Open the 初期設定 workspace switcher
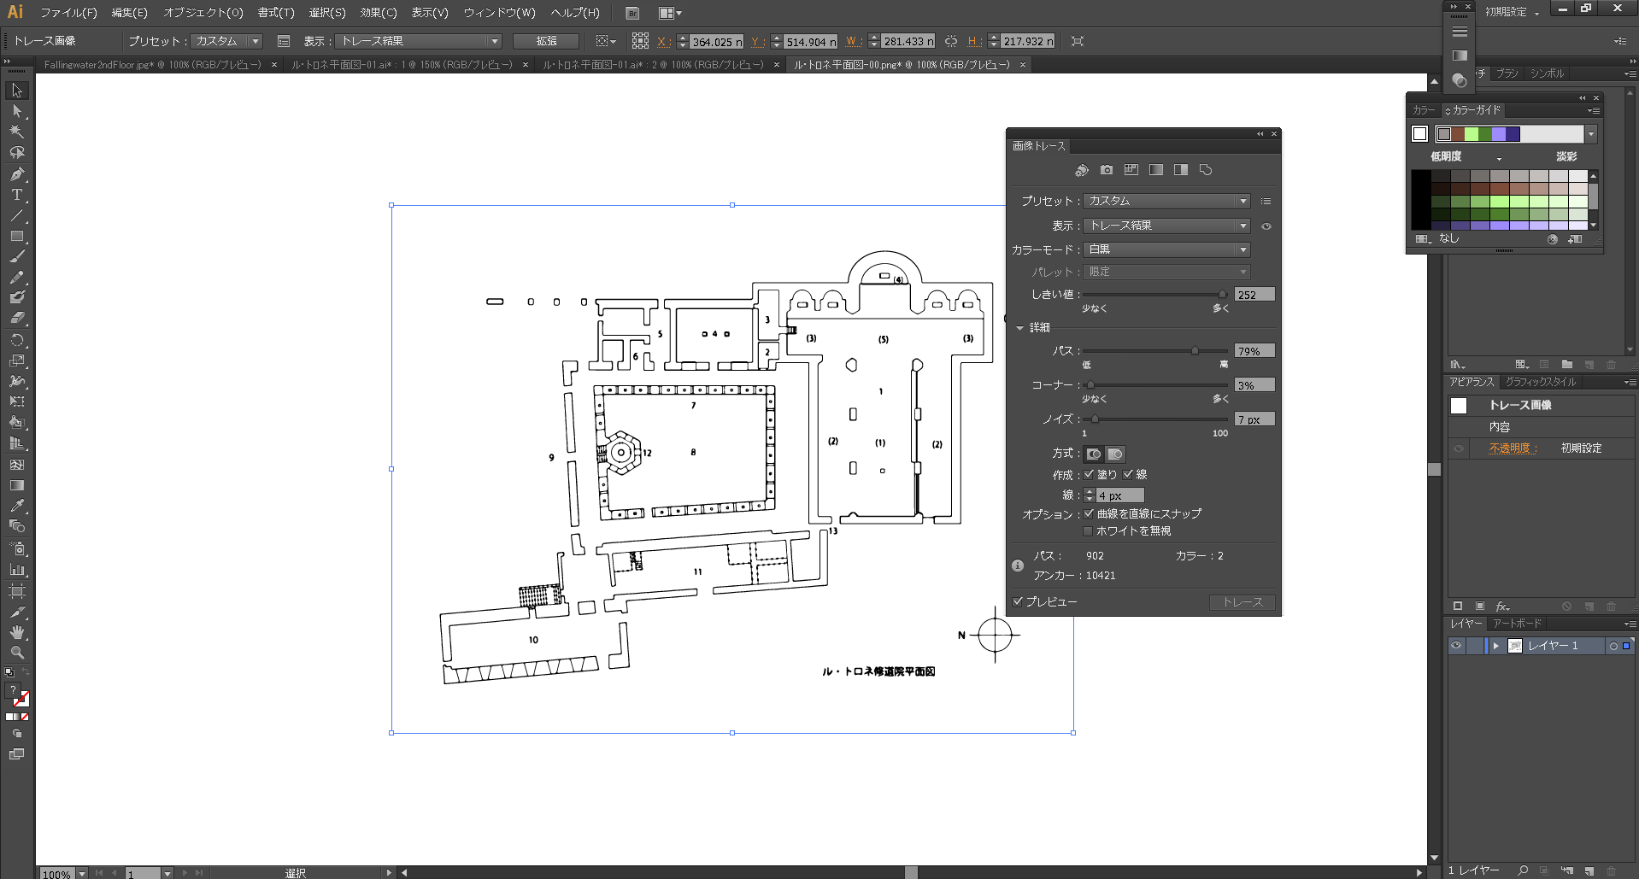This screenshot has height=879, width=1639. (1512, 12)
